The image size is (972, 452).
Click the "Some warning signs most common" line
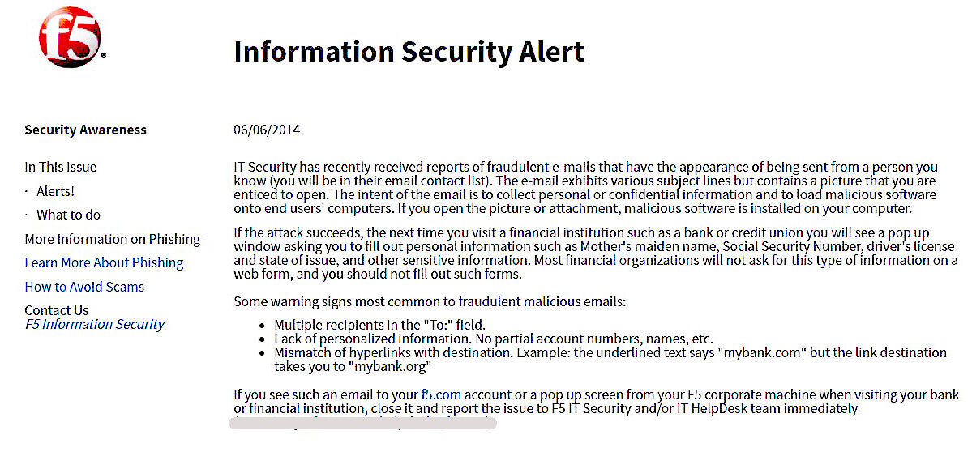(x=430, y=301)
